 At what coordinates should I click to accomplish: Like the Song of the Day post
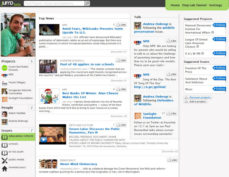point(171,74)
